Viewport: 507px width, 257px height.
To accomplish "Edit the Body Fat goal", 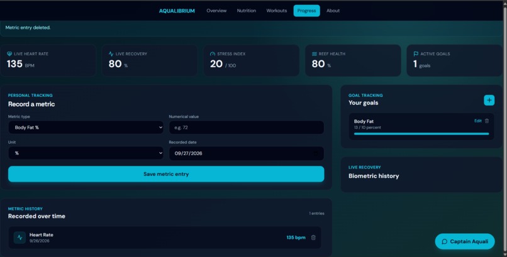I will [x=477, y=121].
